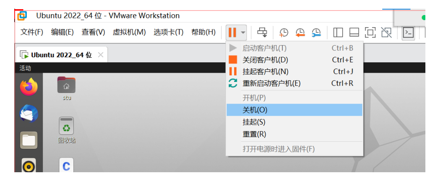Viewport: 443px width, 181px height.
Task: Click 活动 in the Ubuntu top bar
Action: coord(25,68)
